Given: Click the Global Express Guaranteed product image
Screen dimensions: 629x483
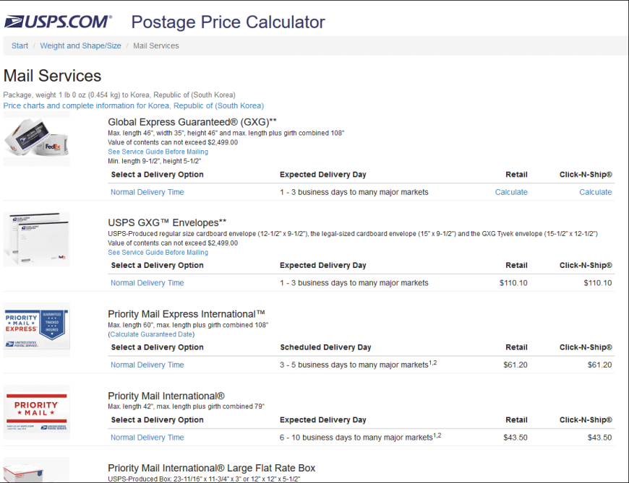Looking at the screenshot, I should 36,139.
